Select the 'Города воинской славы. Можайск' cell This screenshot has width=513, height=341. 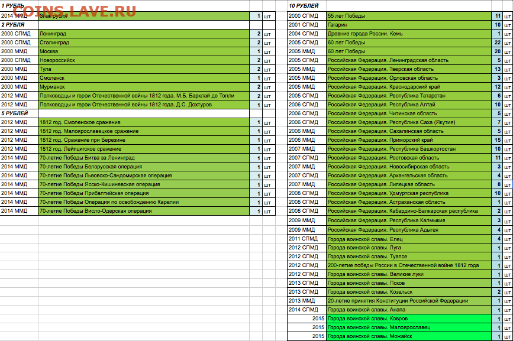(369, 336)
